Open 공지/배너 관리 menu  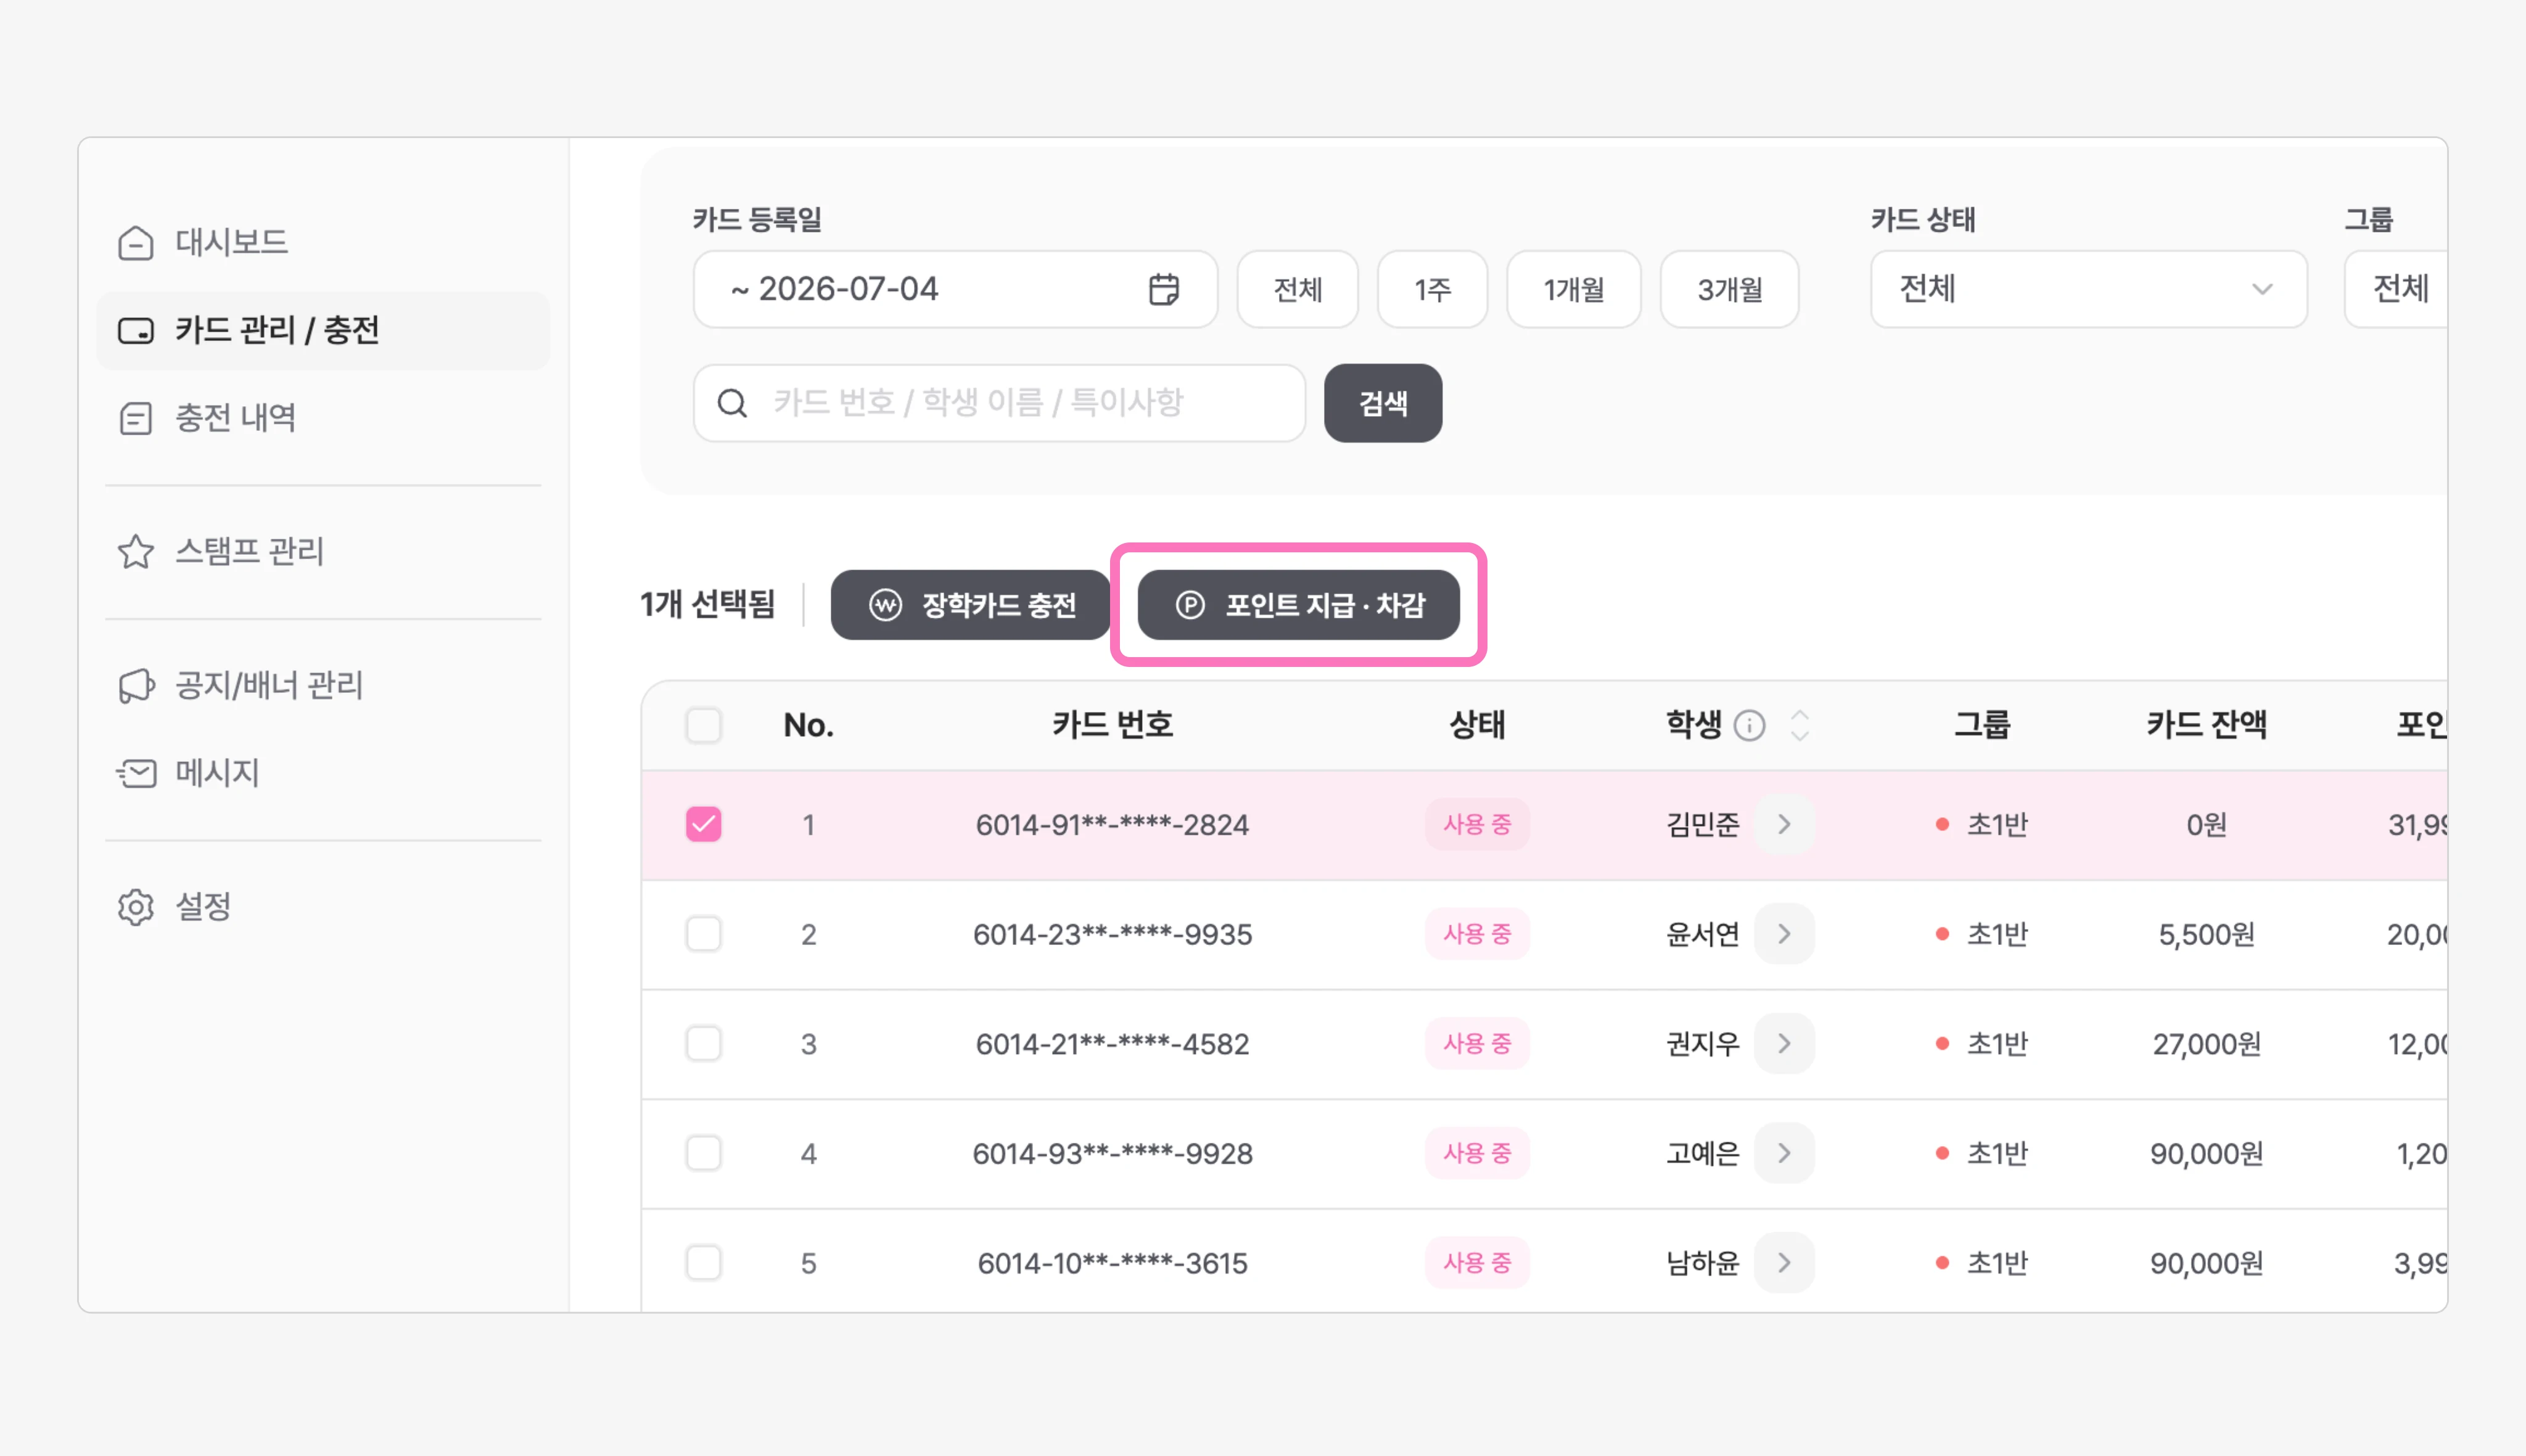(322, 686)
